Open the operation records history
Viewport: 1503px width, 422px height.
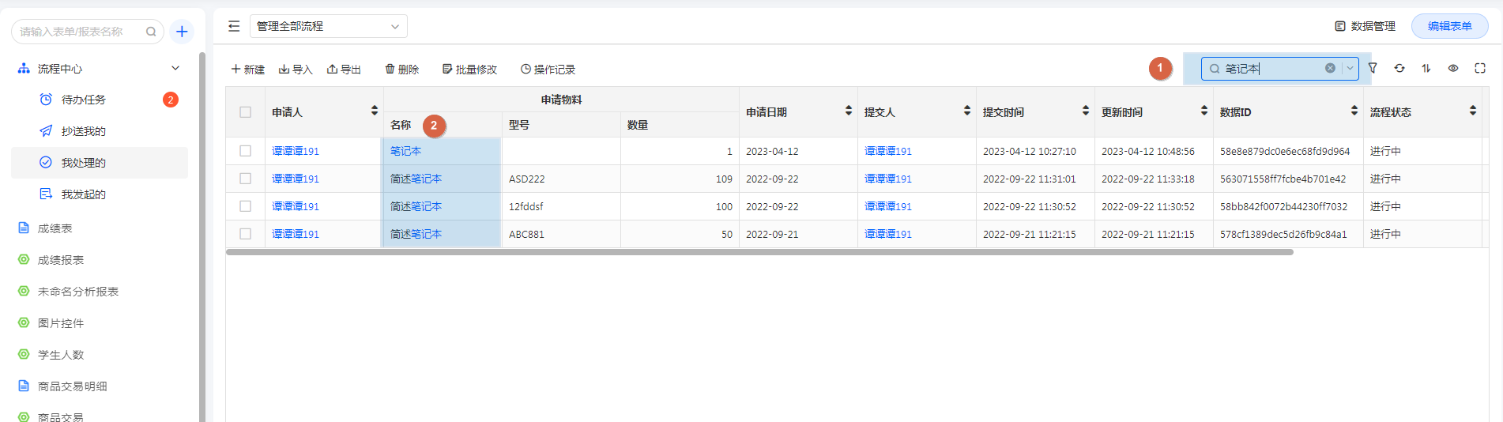[x=548, y=70]
